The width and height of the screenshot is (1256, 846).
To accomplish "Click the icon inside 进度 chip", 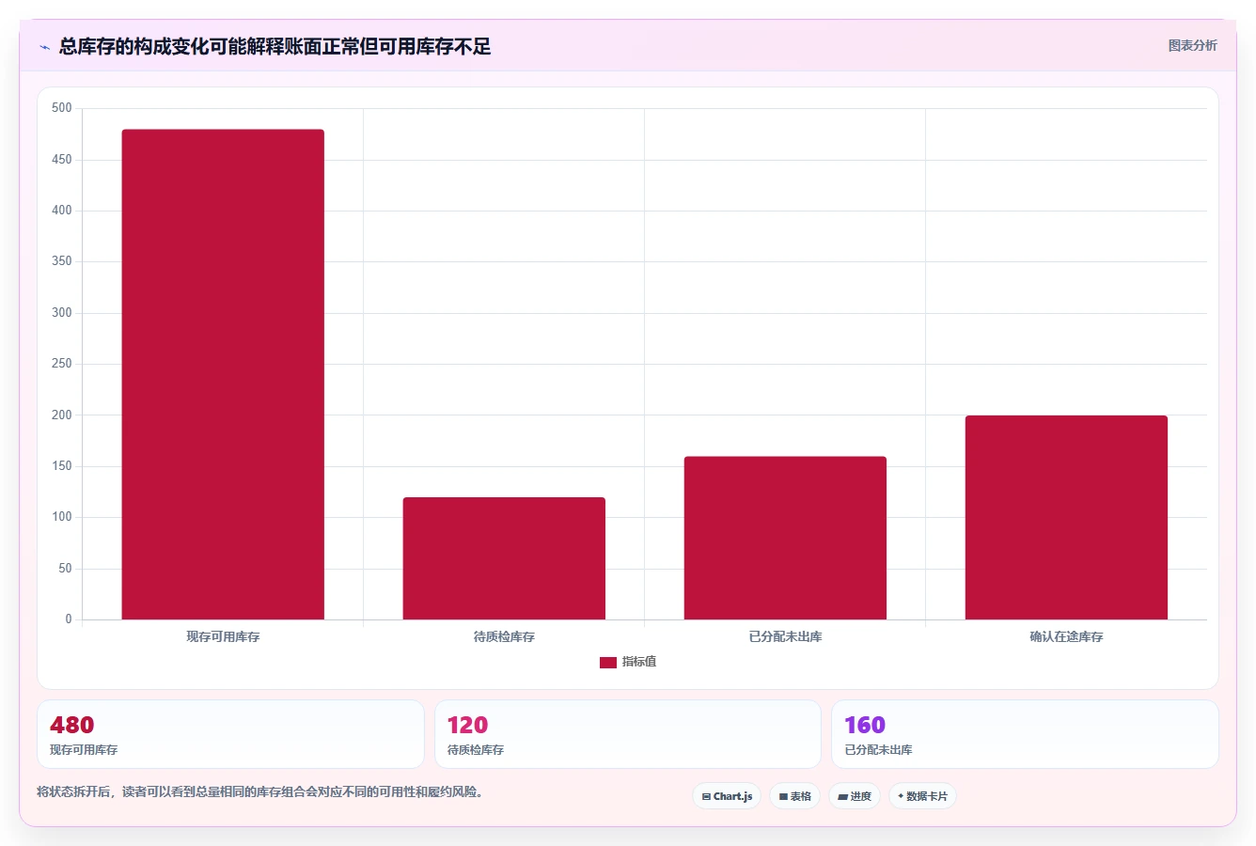I will [843, 797].
